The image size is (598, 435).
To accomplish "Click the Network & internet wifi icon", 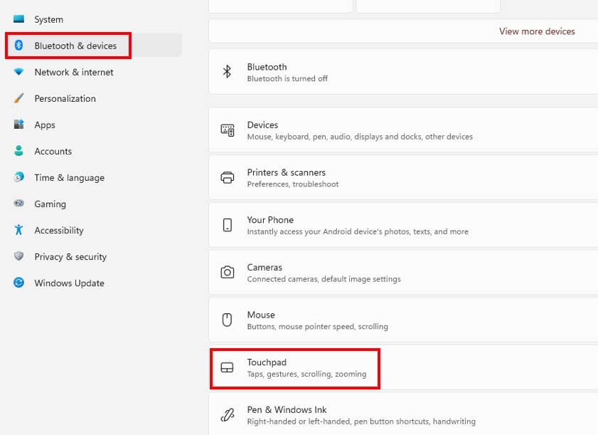I will point(18,72).
